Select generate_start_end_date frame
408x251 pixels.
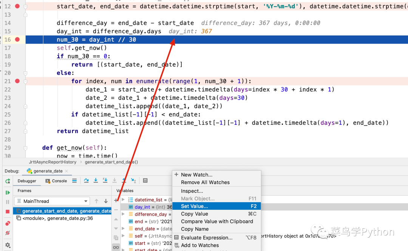tap(62, 211)
